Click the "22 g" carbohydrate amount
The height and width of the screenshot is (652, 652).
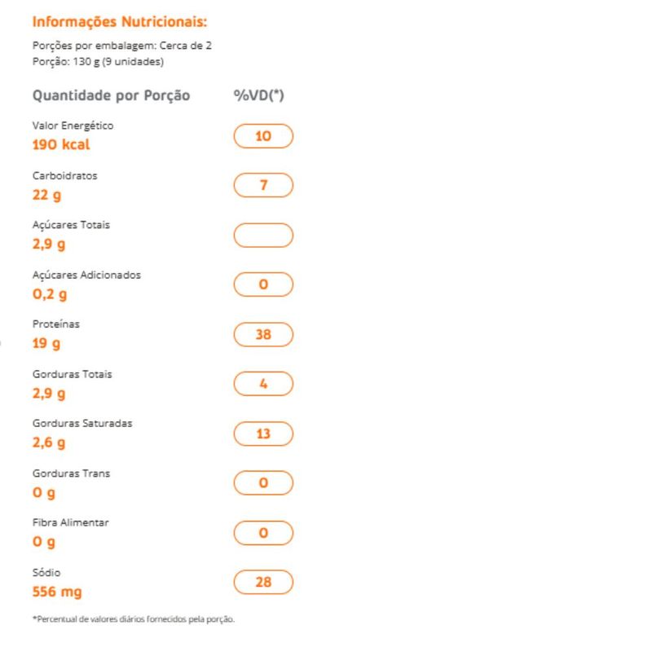click(46, 196)
